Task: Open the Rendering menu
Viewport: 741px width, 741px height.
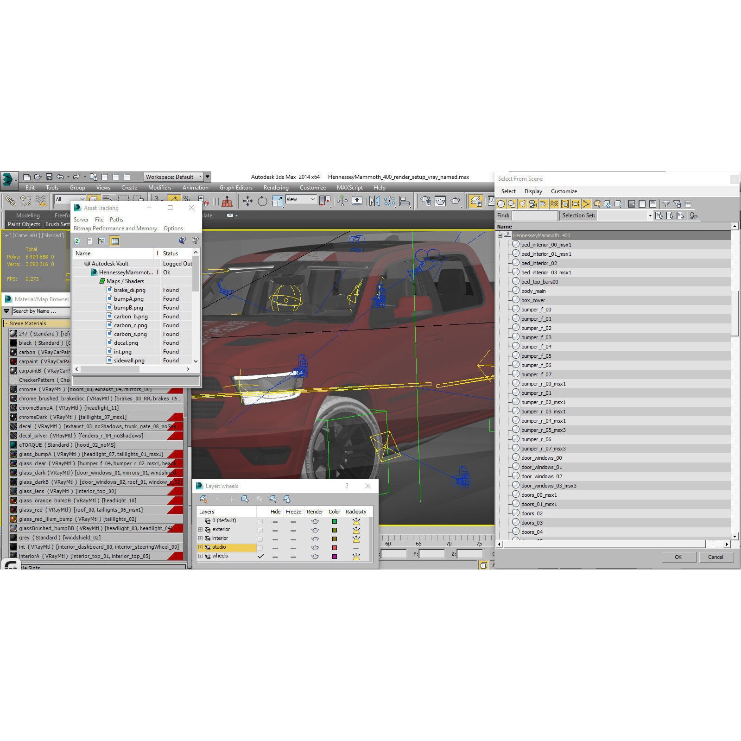Action: (x=276, y=188)
